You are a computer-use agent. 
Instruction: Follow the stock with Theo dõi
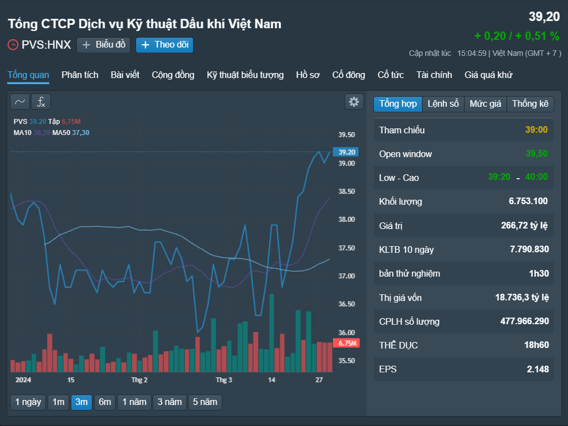pyautogui.click(x=164, y=45)
